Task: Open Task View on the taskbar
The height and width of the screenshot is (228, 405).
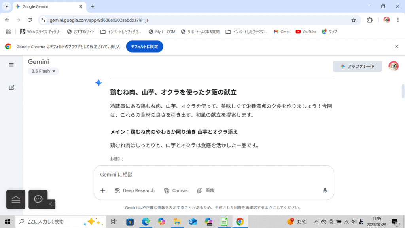Action: tap(114, 222)
